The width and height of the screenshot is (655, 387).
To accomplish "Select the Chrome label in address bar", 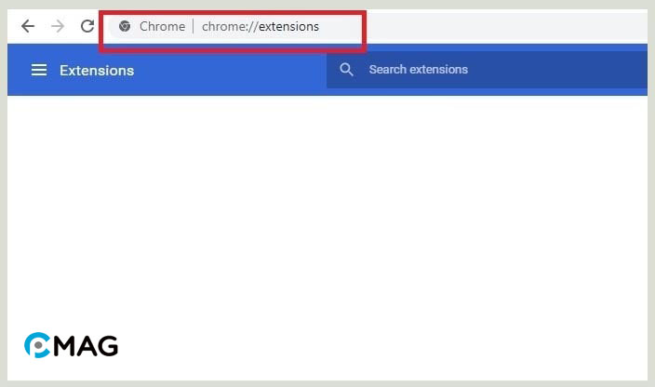I will click(162, 26).
